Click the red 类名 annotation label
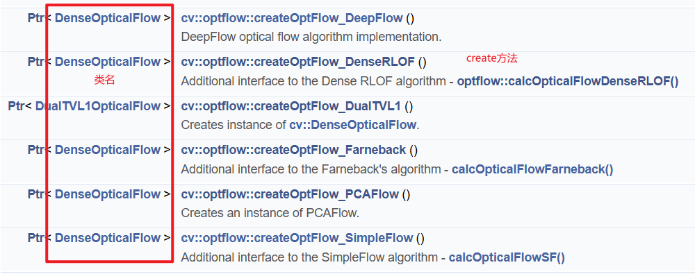Viewport: 695px width, 274px height. click(105, 80)
